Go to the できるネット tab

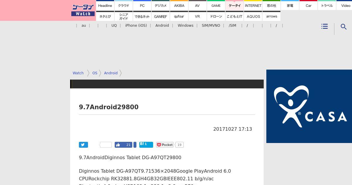pyautogui.click(x=142, y=16)
